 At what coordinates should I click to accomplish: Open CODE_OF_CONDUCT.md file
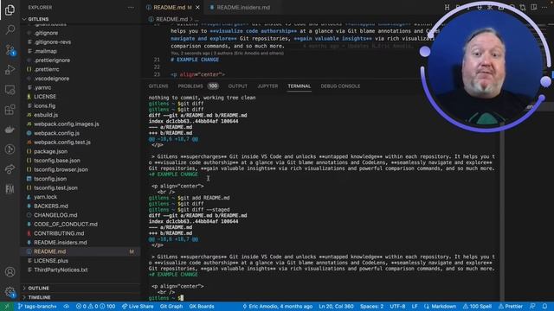66,225
